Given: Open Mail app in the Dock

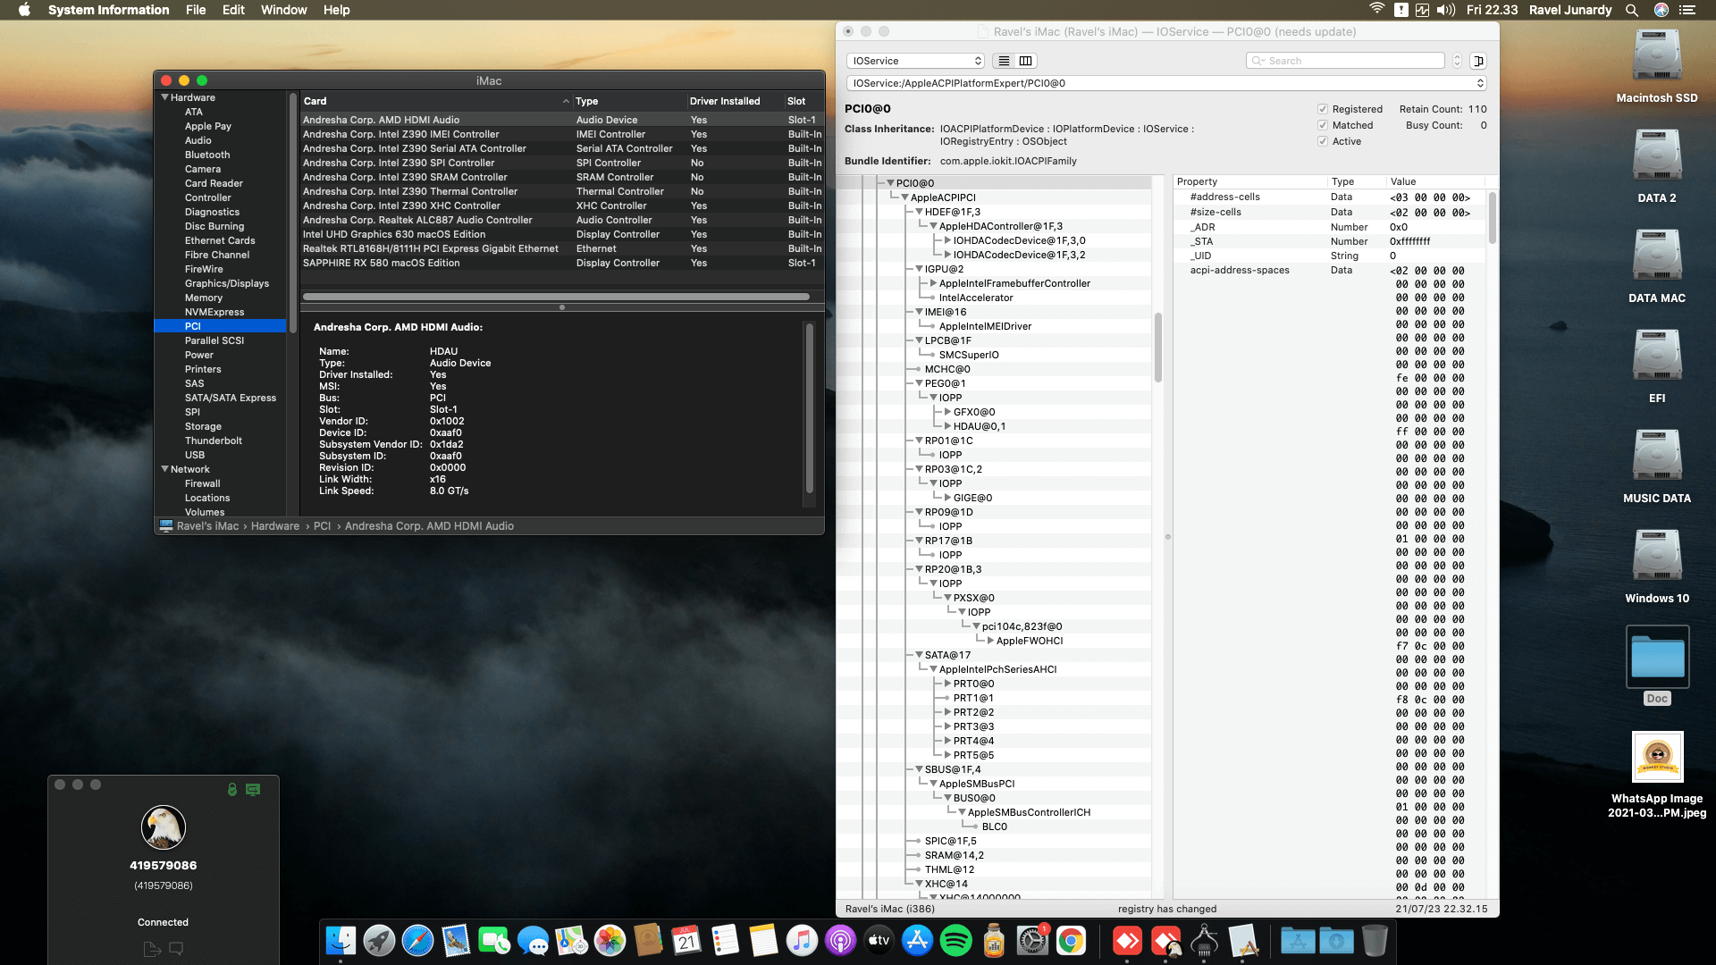Looking at the screenshot, I should (456, 941).
